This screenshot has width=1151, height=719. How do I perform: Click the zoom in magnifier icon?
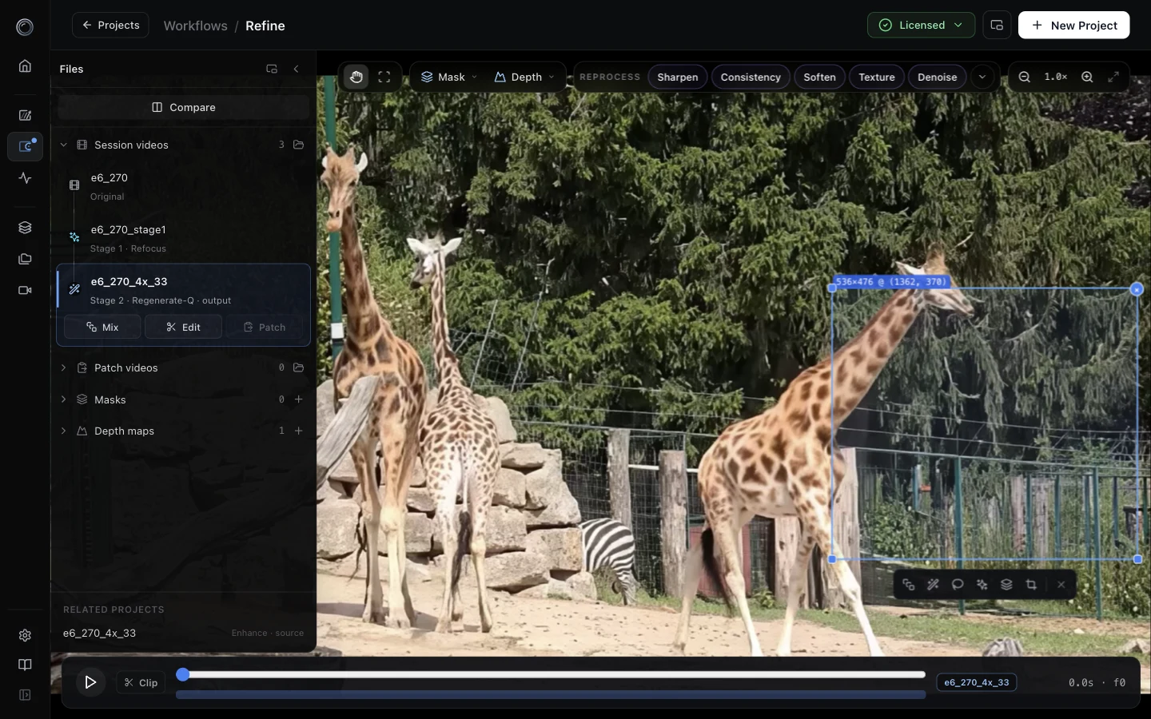click(1087, 77)
